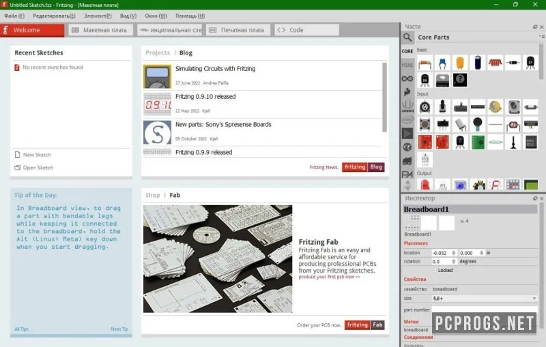Open the MINE parts bin

click(407, 65)
